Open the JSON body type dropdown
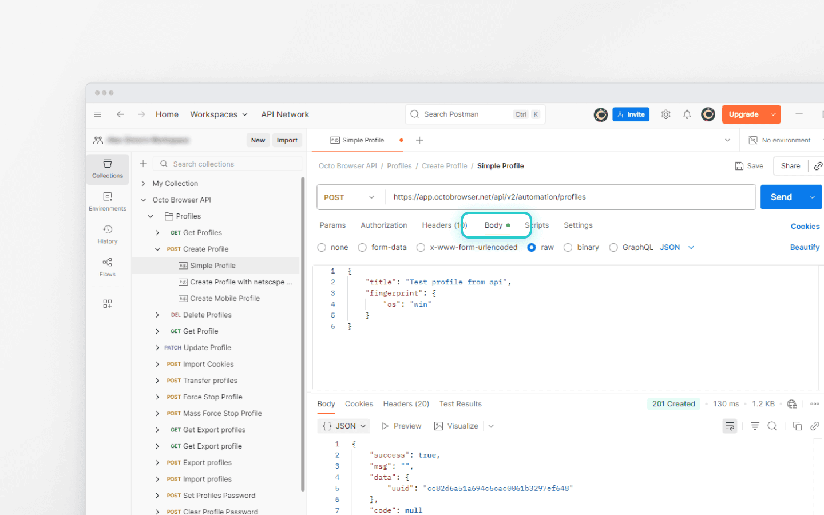The width and height of the screenshot is (824, 515). [677, 248]
